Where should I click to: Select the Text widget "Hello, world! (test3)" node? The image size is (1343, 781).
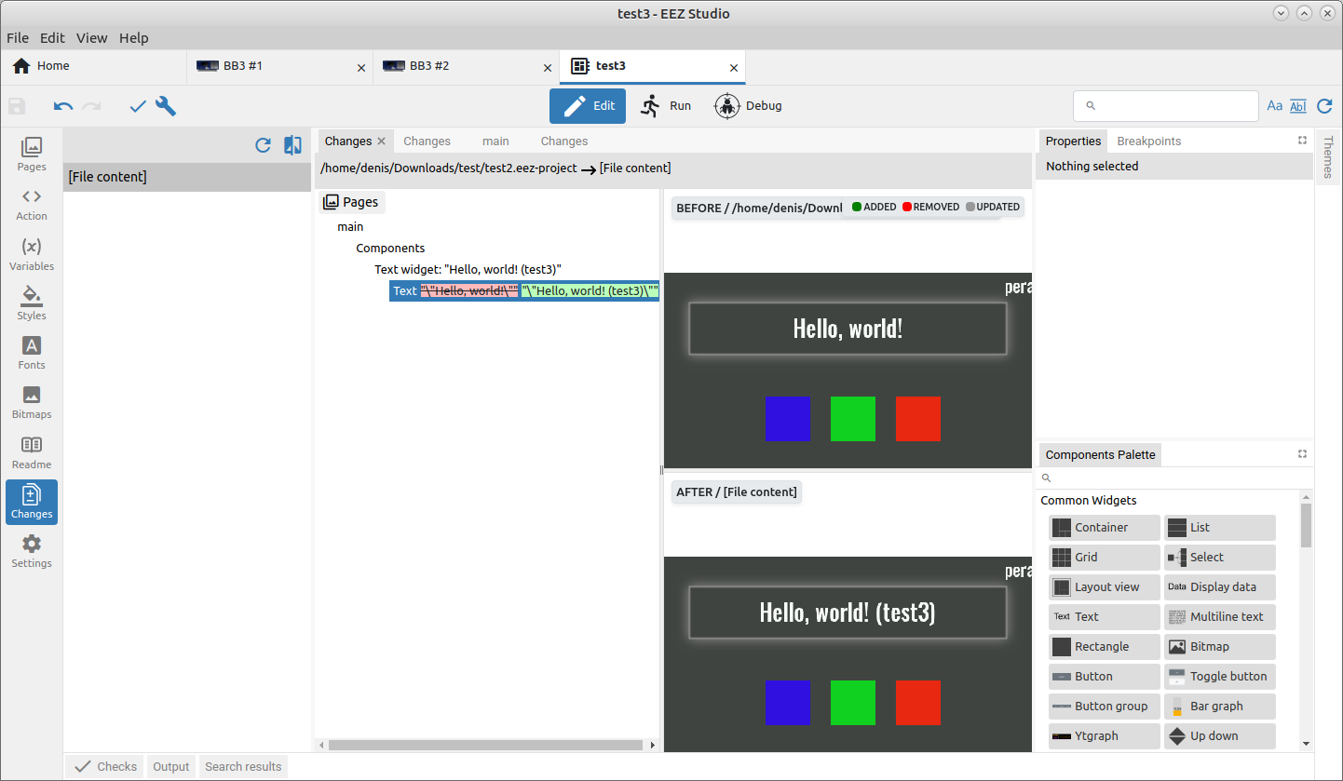tap(468, 269)
